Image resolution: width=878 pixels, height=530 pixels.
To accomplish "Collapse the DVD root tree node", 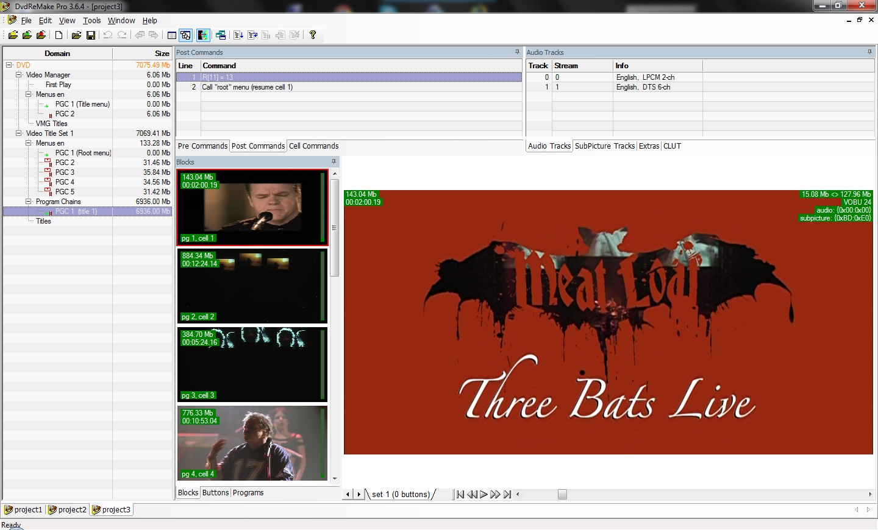I will click(9, 65).
